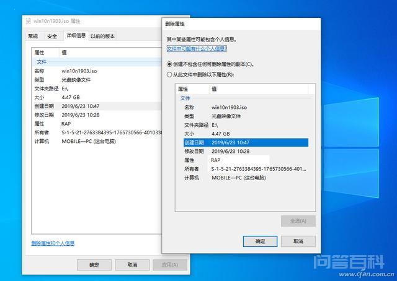Screen dimensions: 397x281
Task: Select 所有者 row in 删除属性 dialog
Action: (246, 169)
